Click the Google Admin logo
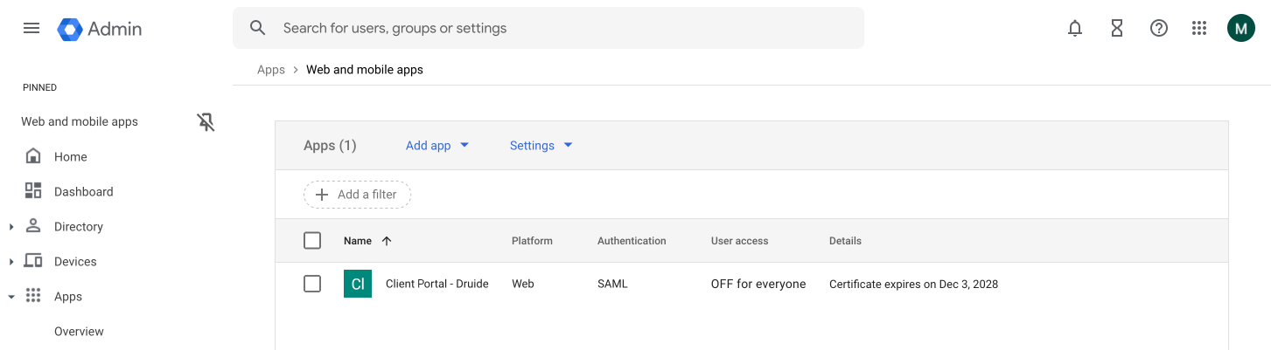Screen dimensions: 1271x350 [100, 29]
